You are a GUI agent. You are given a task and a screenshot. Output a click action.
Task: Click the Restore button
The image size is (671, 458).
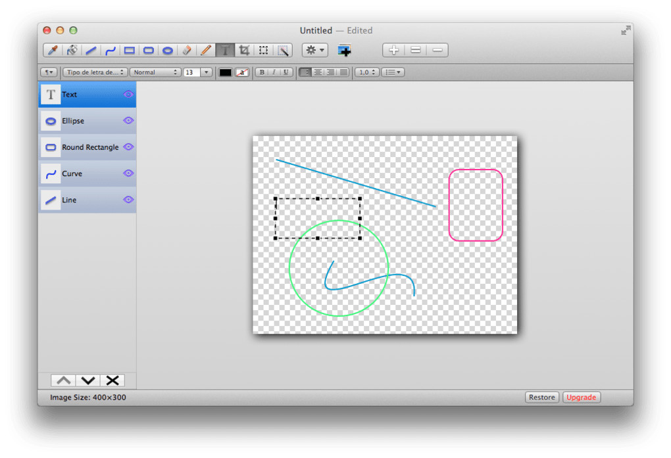542,398
